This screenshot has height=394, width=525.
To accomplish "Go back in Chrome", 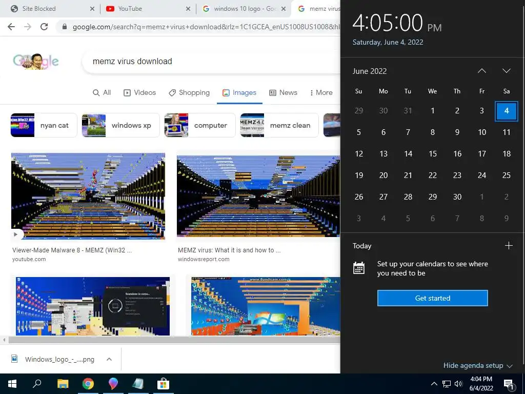I will coord(11,27).
